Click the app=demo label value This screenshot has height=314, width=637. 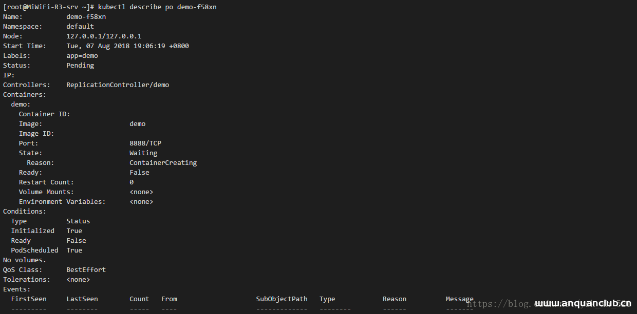[x=82, y=56]
